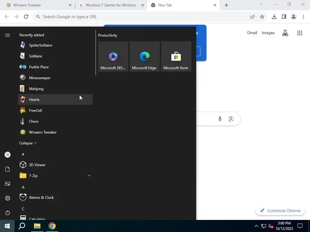Open Chrome profile avatar
The height and width of the screenshot is (232, 310).
[294, 17]
